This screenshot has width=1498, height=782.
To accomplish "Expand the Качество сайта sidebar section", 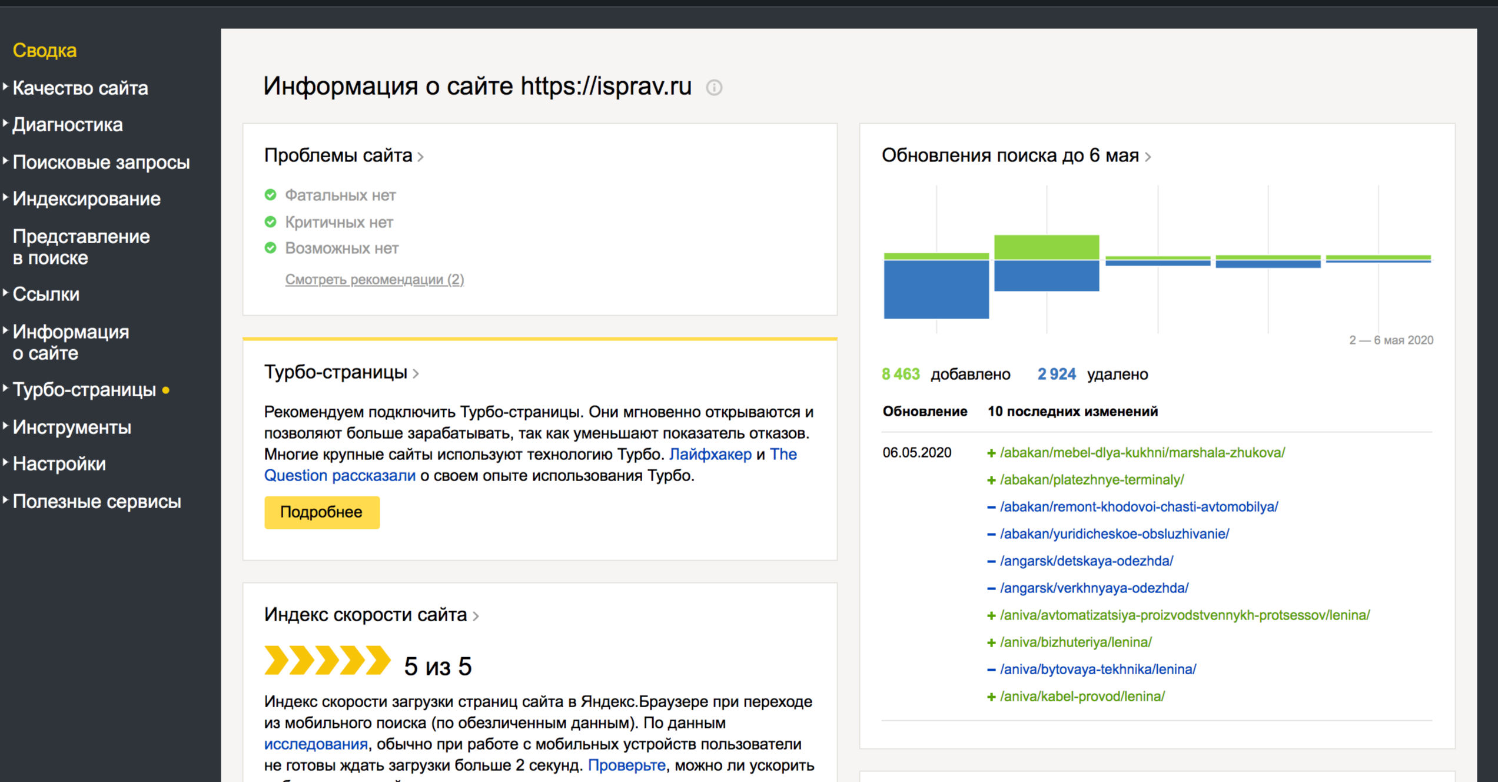I will point(80,88).
